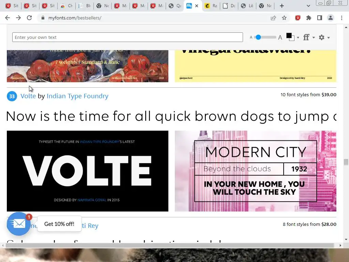Open the black and white color swatch
This screenshot has width=349, height=262.
290,37
